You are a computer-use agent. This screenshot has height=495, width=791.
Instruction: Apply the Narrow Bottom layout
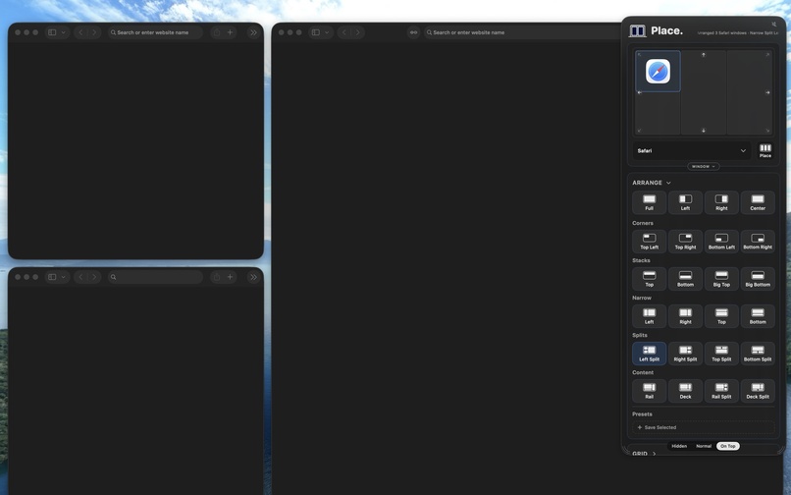click(x=758, y=316)
